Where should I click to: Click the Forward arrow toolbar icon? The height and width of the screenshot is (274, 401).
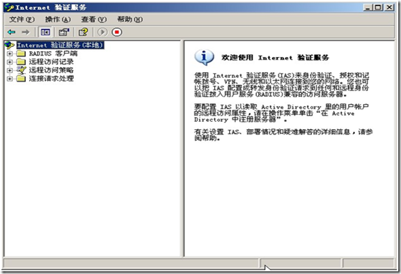[x=26, y=32]
